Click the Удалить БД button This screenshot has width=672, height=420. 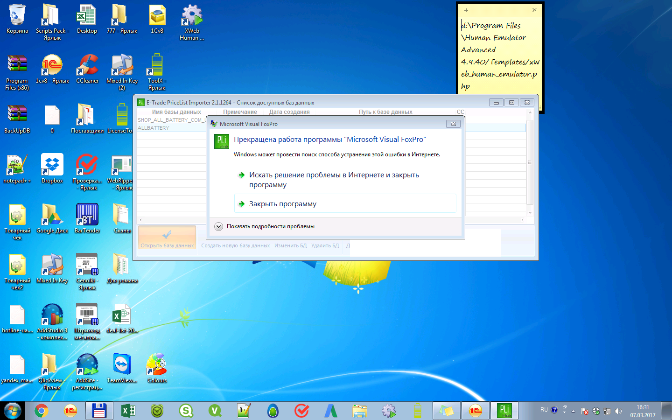[325, 245]
